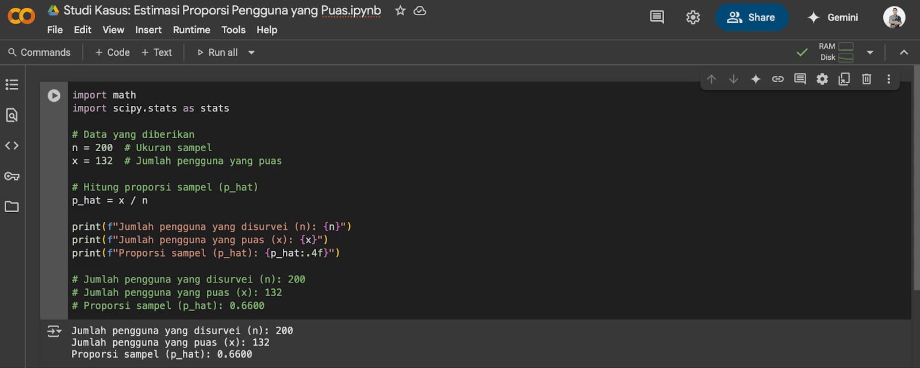Move cell down with arrow
The image size is (920, 368).
click(733, 79)
